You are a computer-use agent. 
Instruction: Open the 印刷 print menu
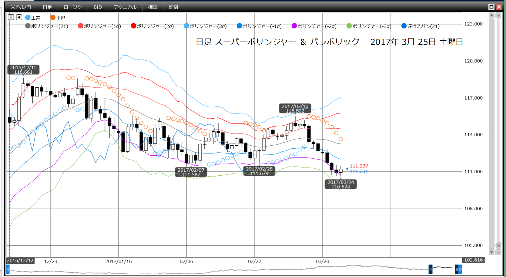pos(173,7)
